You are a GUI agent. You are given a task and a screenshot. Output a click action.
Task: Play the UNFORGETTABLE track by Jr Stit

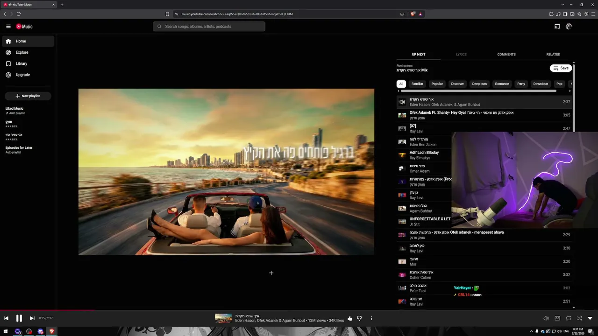pos(424,222)
